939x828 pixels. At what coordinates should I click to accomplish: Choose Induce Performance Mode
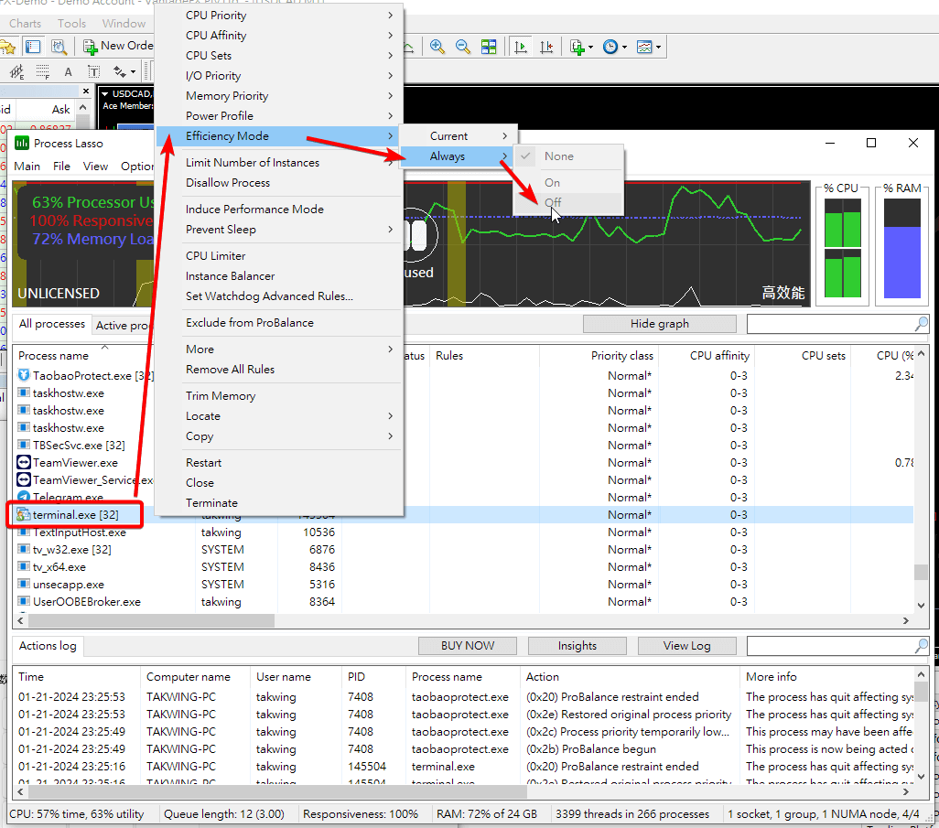tap(254, 209)
